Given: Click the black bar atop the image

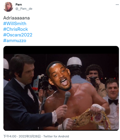Looking at the screenshot, I should [x=61, y=50].
